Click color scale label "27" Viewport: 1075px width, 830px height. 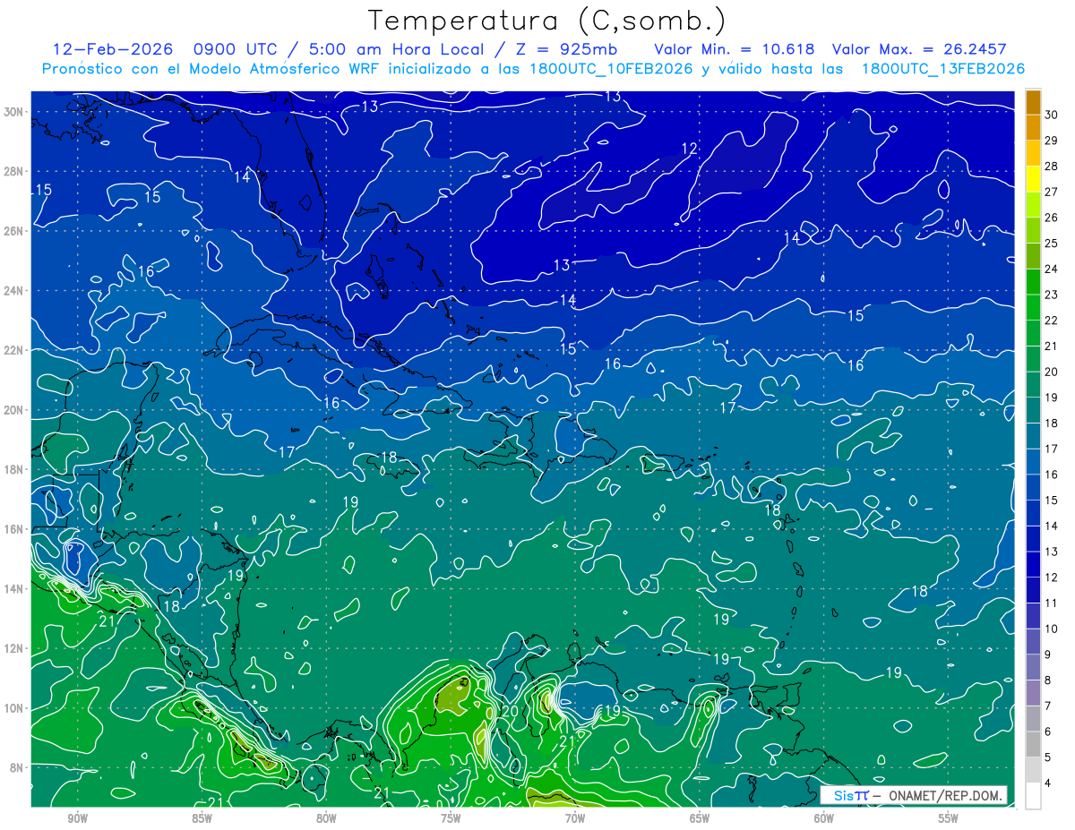[1051, 193]
